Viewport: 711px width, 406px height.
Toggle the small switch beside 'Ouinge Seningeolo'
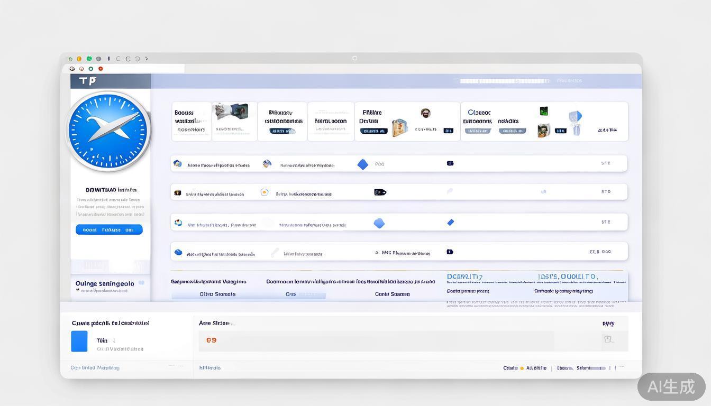(141, 283)
